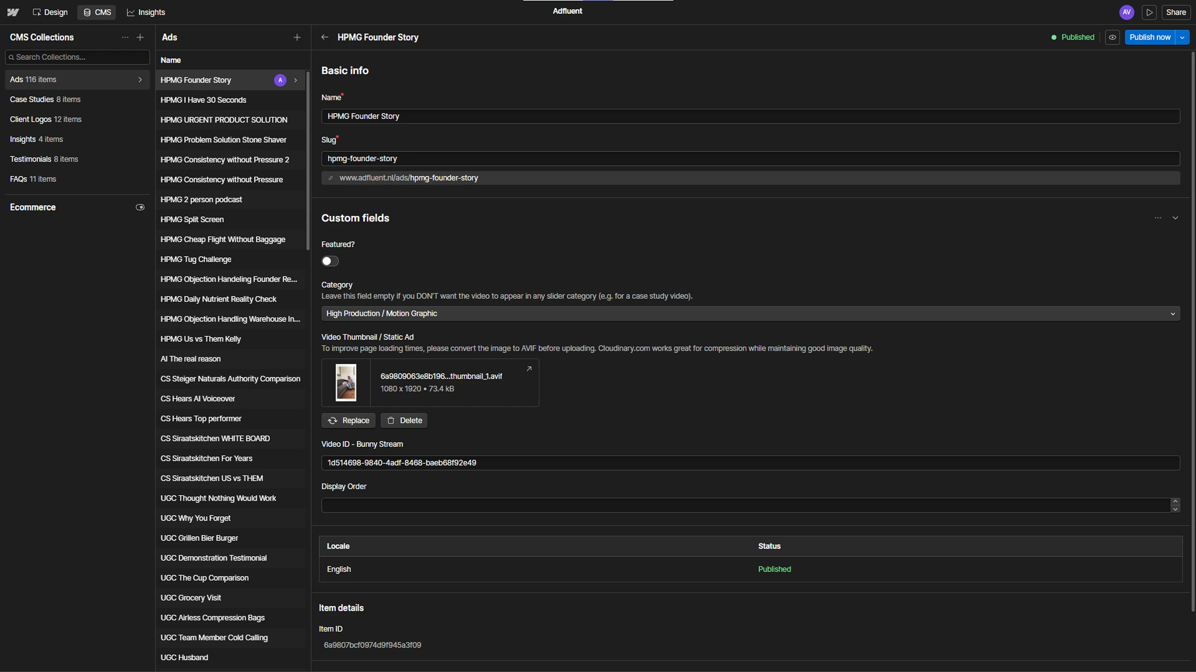The height and width of the screenshot is (672, 1196).
Task: Delete the thumbnail image
Action: click(404, 421)
